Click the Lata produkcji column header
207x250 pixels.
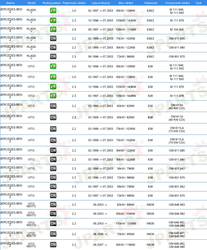pyautogui.click(x=101, y=3)
